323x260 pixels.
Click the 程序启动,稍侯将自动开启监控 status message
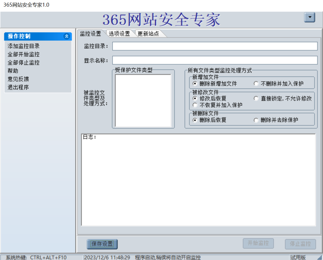(x=168, y=257)
